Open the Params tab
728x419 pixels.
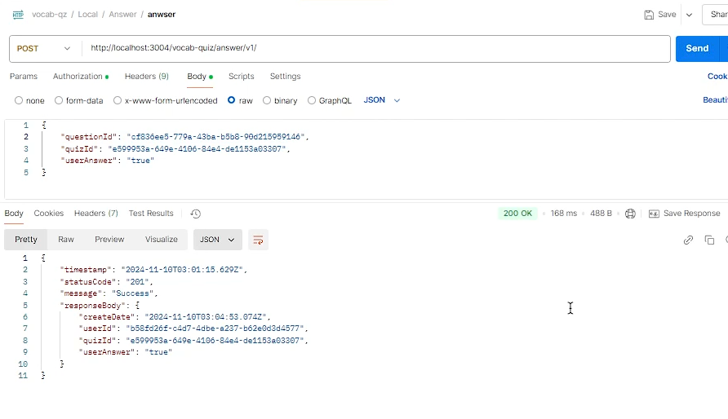(24, 77)
